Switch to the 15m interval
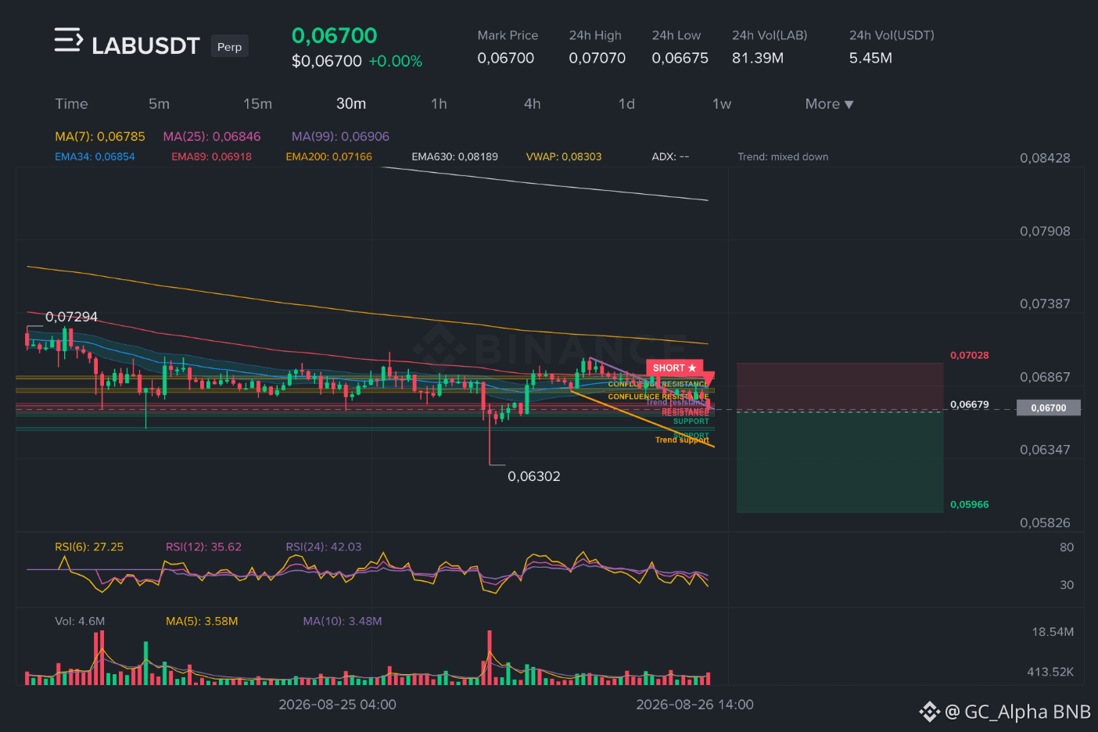1098x732 pixels. (x=257, y=104)
